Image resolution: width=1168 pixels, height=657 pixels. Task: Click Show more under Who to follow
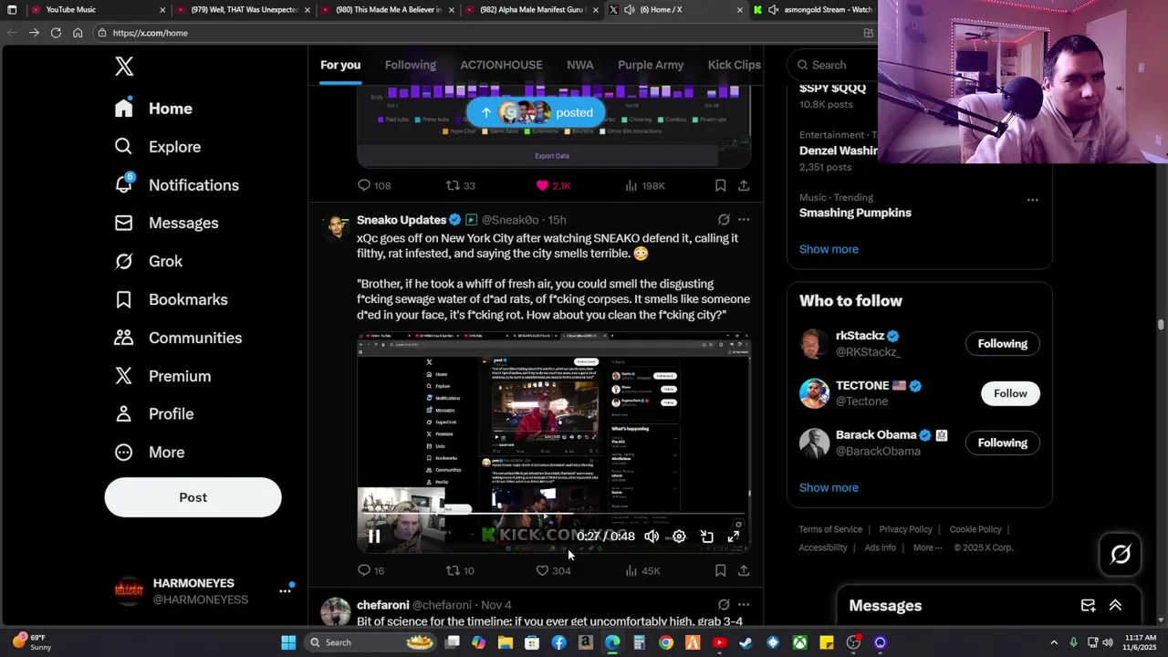(829, 487)
